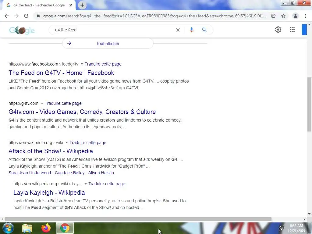Click 'https://g4tv.com' URL text
The image size is (312, 234).
coord(23,104)
